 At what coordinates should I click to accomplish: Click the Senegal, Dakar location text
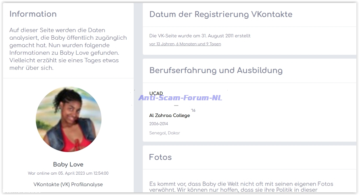(x=165, y=133)
